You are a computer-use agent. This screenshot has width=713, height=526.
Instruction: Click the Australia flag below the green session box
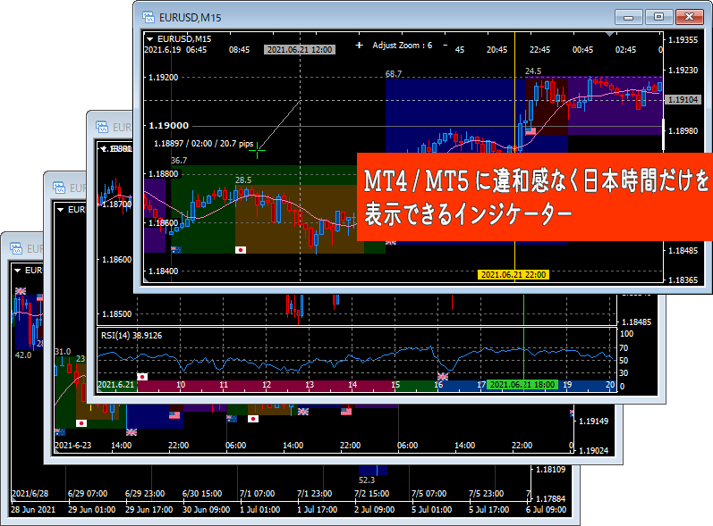tap(176, 250)
